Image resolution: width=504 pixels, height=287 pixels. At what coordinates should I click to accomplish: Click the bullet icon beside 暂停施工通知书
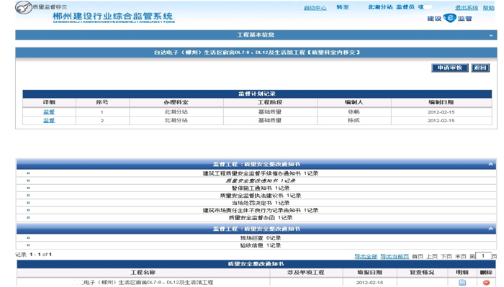(28, 188)
